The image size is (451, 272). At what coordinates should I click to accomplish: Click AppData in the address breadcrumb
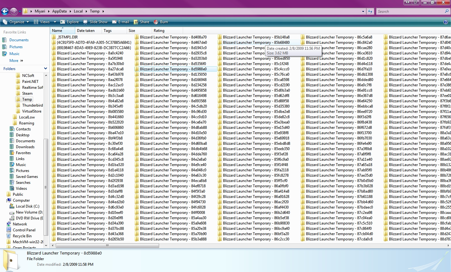click(x=60, y=11)
